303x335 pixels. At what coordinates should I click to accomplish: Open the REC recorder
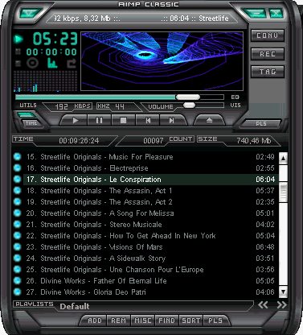click(x=268, y=54)
